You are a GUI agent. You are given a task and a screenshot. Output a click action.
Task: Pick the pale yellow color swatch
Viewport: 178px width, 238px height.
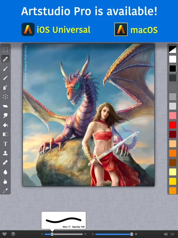(172, 172)
